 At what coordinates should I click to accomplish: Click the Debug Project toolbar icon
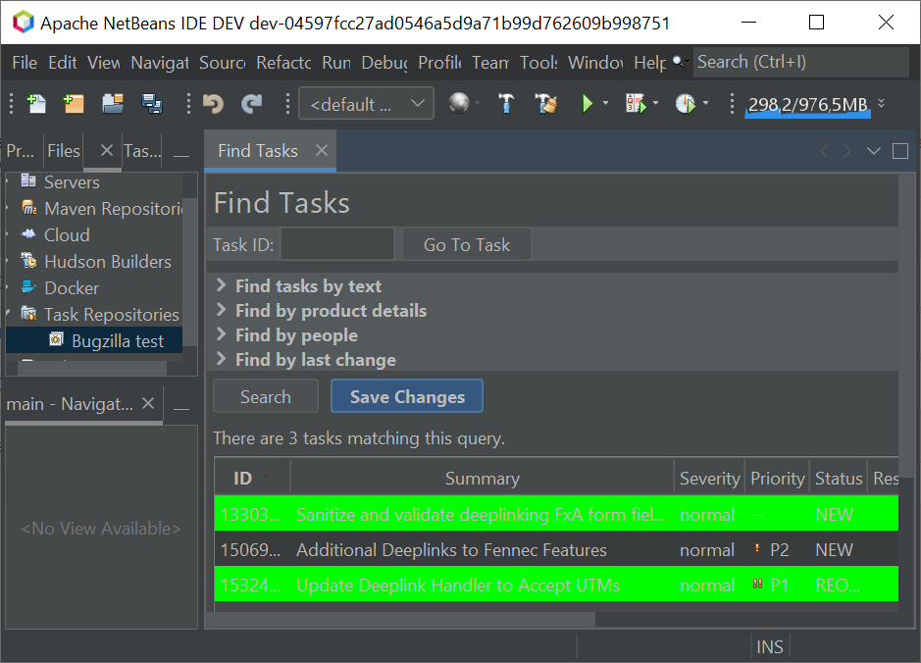(636, 104)
